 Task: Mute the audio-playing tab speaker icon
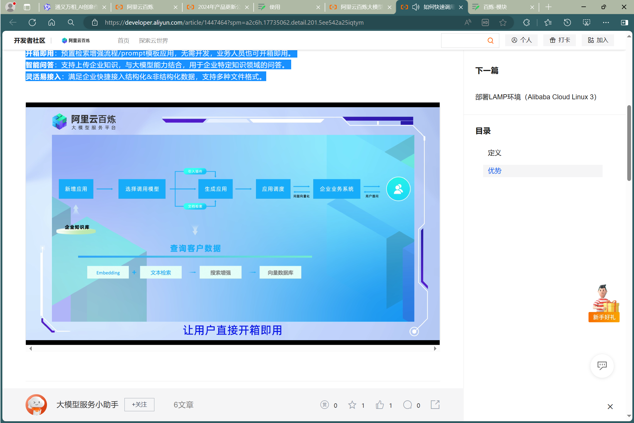click(416, 7)
